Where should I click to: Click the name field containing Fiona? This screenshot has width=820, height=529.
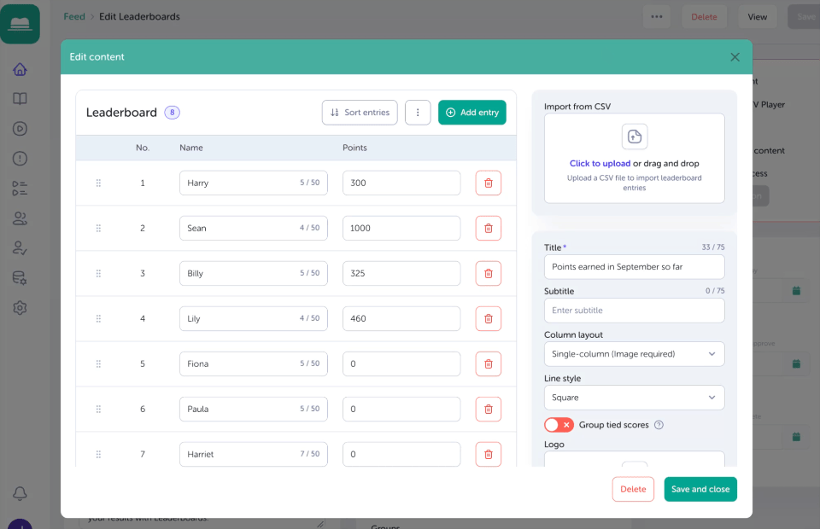(254, 364)
